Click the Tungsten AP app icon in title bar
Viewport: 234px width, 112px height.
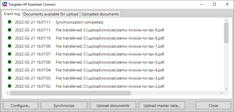[5, 4]
